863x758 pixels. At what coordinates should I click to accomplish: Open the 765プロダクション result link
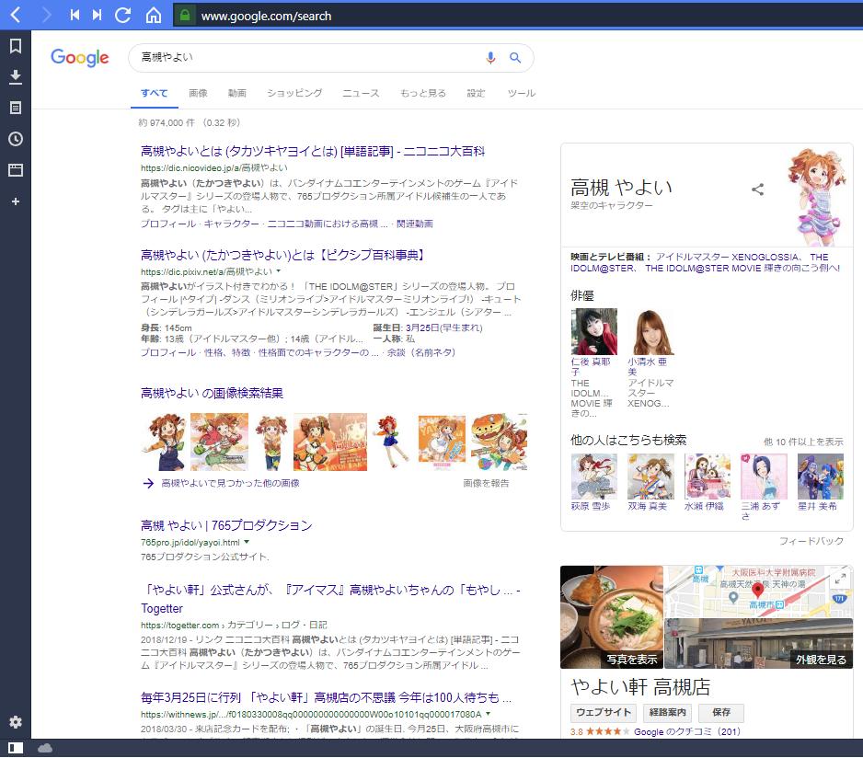pos(226,525)
